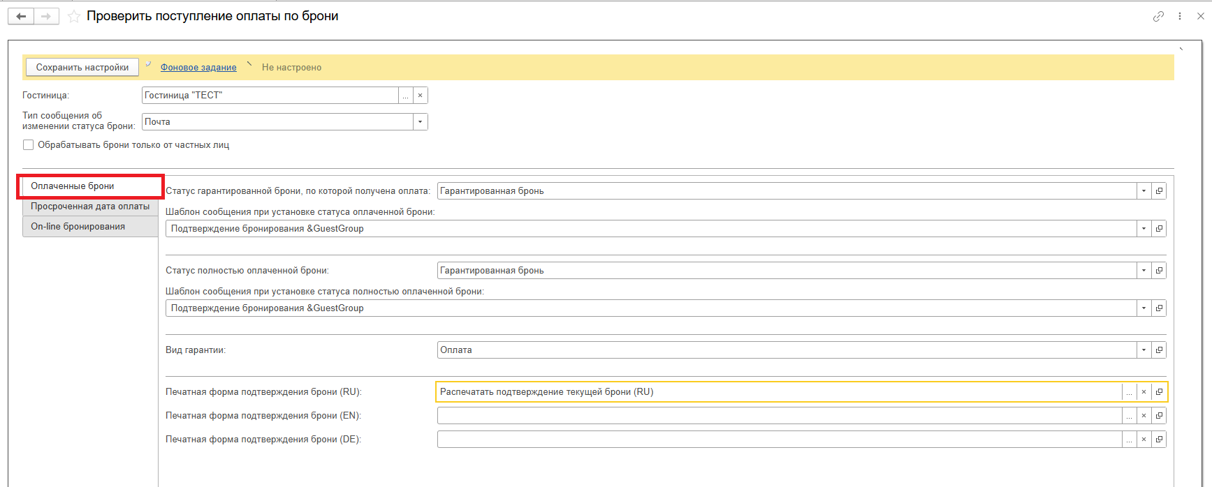Switch to On-line бронирования tab
This screenshot has width=1212, height=487.
(x=90, y=227)
